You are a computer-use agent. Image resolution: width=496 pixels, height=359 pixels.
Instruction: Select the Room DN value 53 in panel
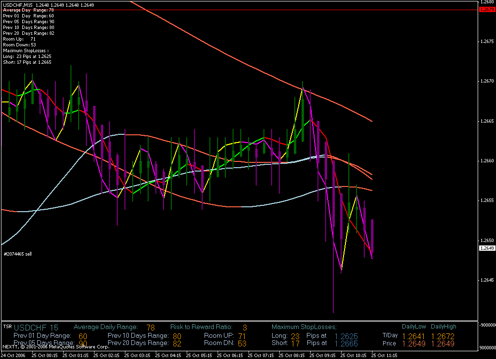tap(242, 344)
